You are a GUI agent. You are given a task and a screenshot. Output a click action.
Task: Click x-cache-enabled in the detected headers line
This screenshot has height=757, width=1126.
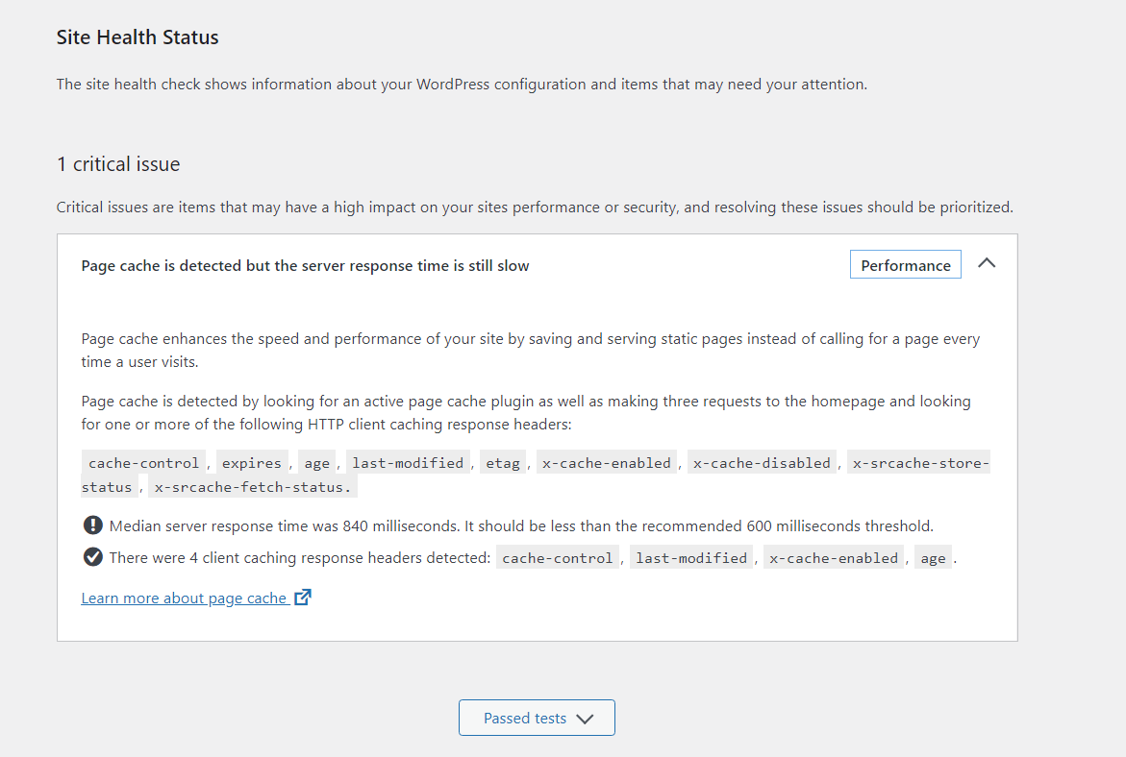(834, 557)
